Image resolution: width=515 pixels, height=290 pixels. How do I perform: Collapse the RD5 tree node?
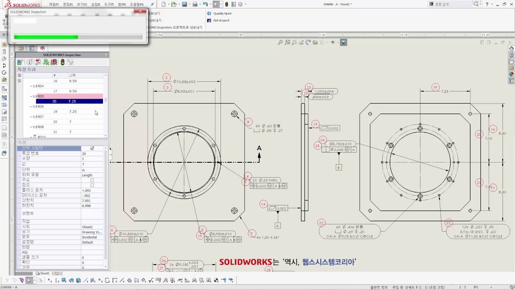(x=31, y=96)
